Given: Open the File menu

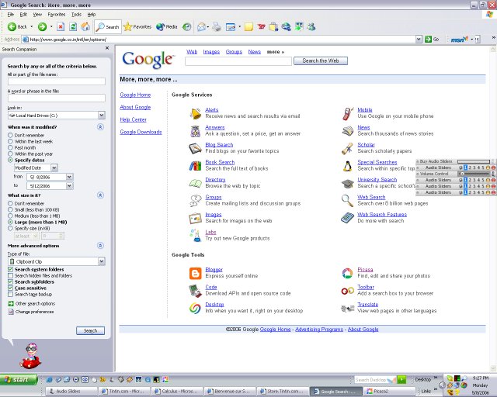Looking at the screenshot, I should 10,15.
